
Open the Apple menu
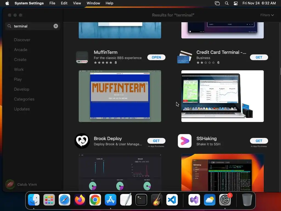tap(7, 3)
